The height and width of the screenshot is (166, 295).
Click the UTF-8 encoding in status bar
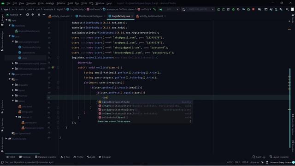coord(245,162)
